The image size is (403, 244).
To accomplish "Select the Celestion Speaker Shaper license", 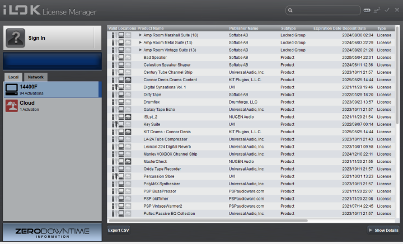I will [x=251, y=65].
